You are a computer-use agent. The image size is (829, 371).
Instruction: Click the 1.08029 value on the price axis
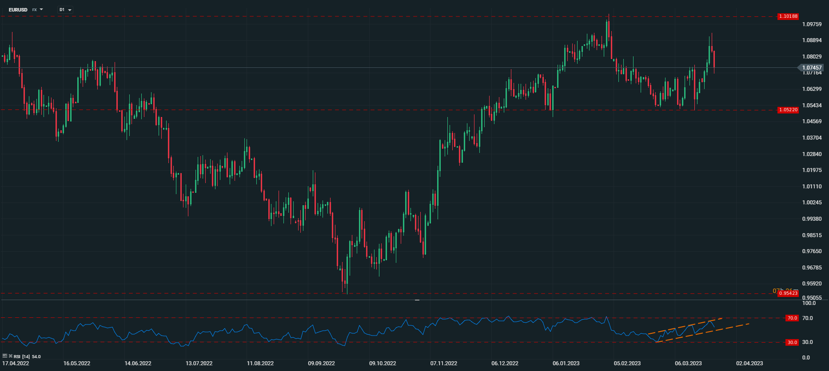click(812, 57)
